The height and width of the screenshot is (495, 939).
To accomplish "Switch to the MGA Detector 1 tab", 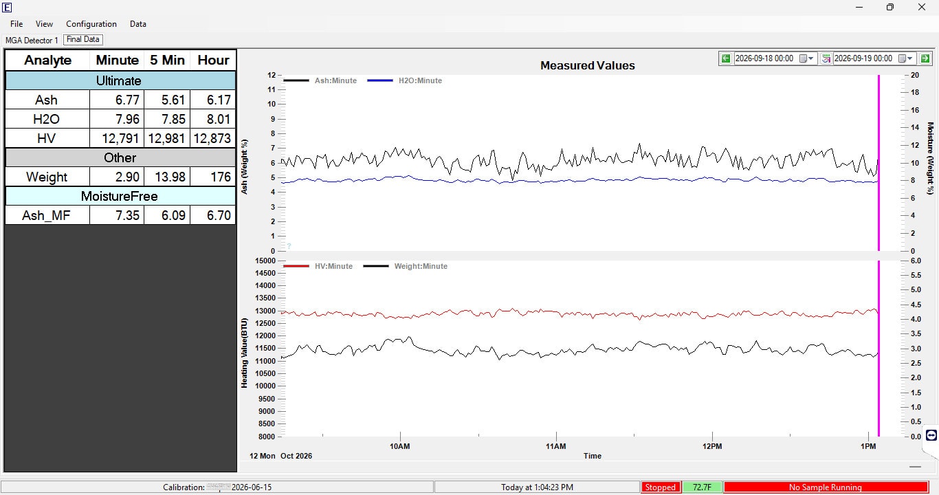I will [32, 41].
